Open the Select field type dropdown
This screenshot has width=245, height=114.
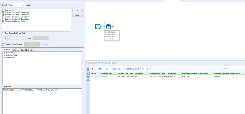(17, 5)
